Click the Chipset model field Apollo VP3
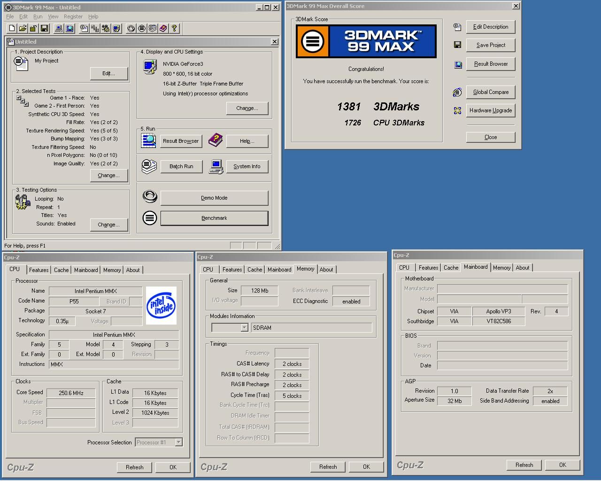 click(x=499, y=311)
